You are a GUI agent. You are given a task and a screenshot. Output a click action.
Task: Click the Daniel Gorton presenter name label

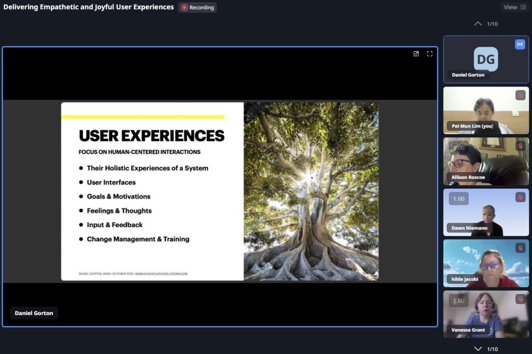(x=34, y=313)
